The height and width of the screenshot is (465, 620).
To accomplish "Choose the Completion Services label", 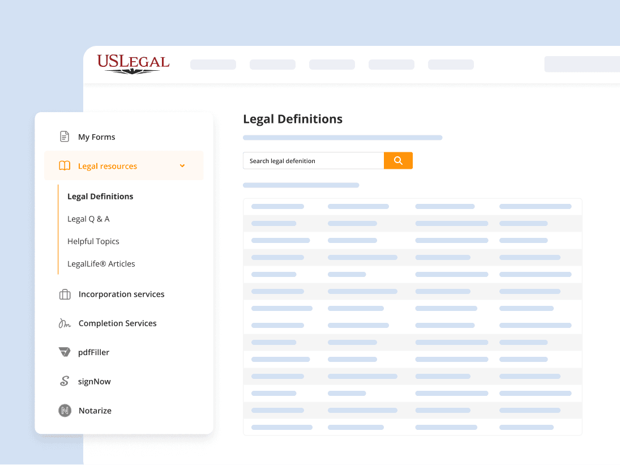I will pyautogui.click(x=117, y=323).
